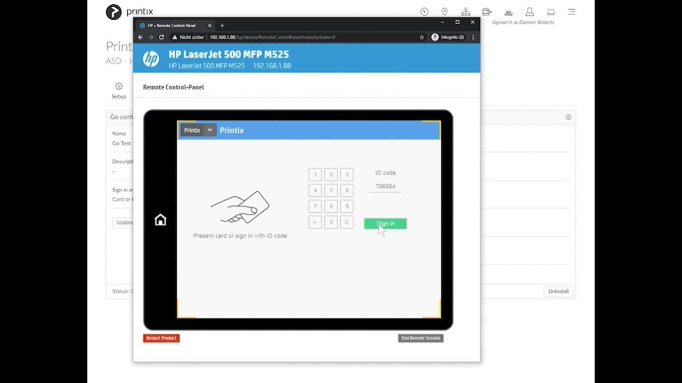This screenshot has width=682, height=383.
Task: Close the Remote Control-Panel browser tab
Action: click(x=209, y=26)
